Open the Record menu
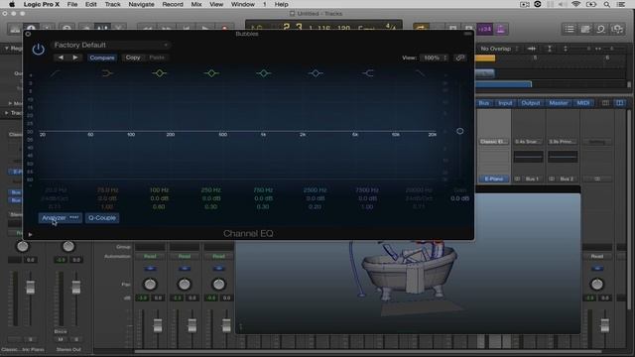 (x=173, y=4)
